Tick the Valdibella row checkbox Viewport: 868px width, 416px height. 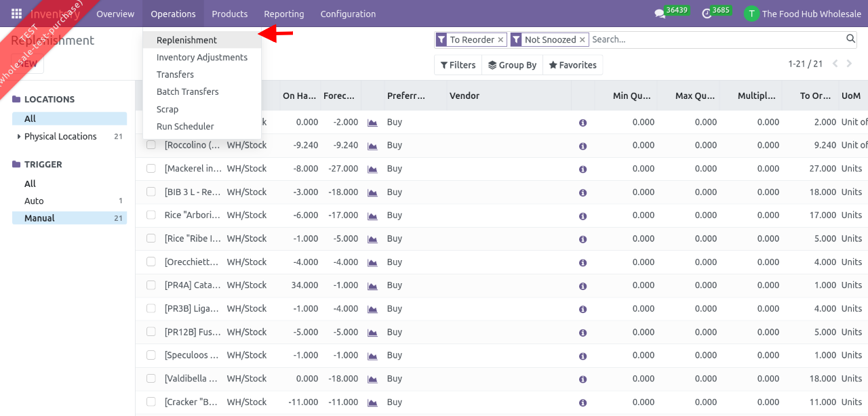point(151,379)
